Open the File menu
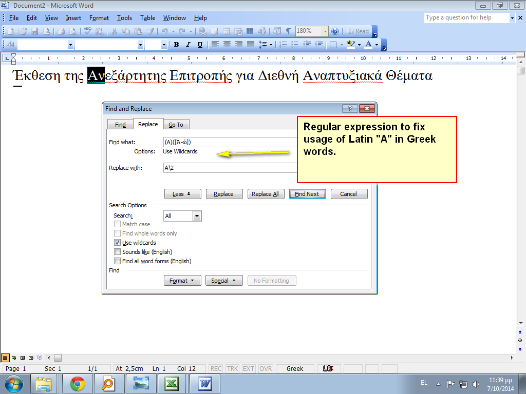Image resolution: width=526 pixels, height=394 pixels. [14, 18]
